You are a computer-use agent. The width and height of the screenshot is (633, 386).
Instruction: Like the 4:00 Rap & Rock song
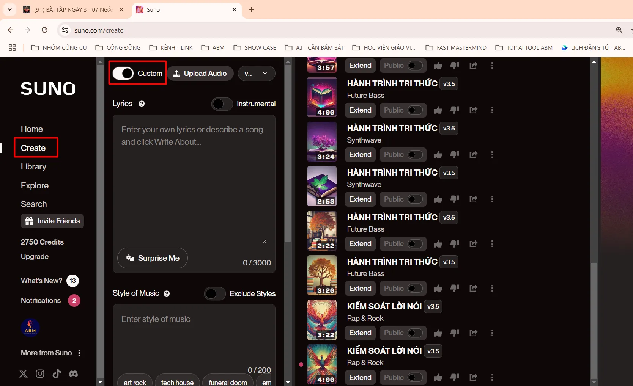click(438, 377)
